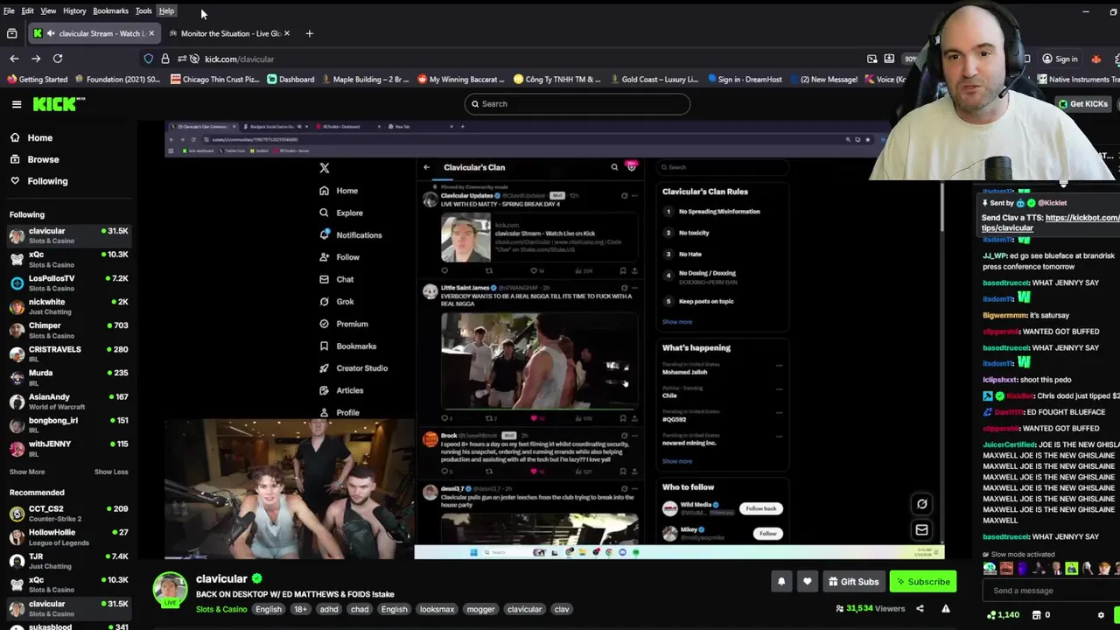Mute the clavicular Stream tab audio

click(x=50, y=33)
